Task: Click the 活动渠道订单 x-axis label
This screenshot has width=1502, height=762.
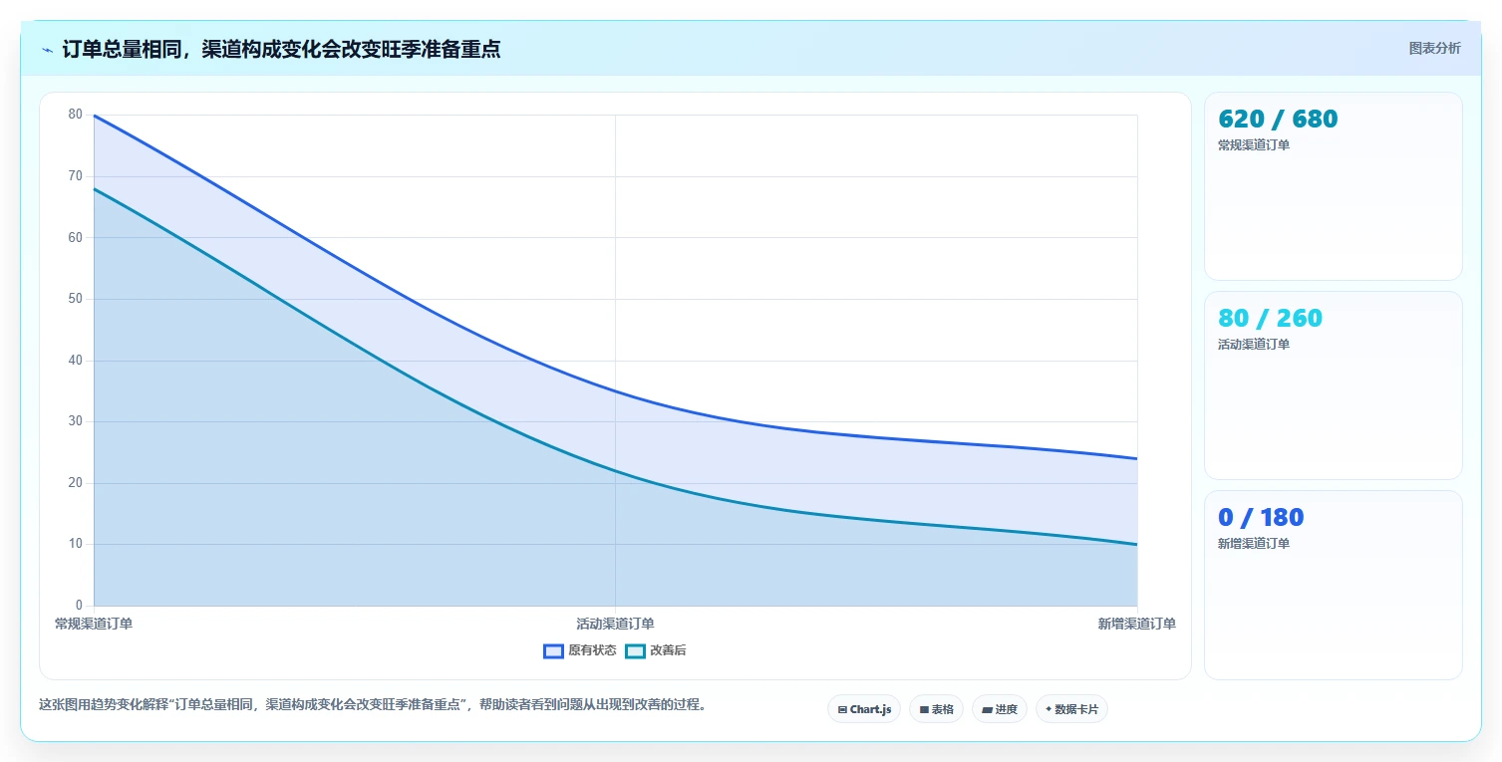Action: (615, 624)
